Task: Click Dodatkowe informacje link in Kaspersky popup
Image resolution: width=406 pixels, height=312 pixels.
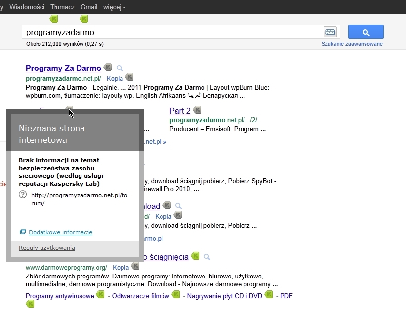Action: [x=60, y=232]
